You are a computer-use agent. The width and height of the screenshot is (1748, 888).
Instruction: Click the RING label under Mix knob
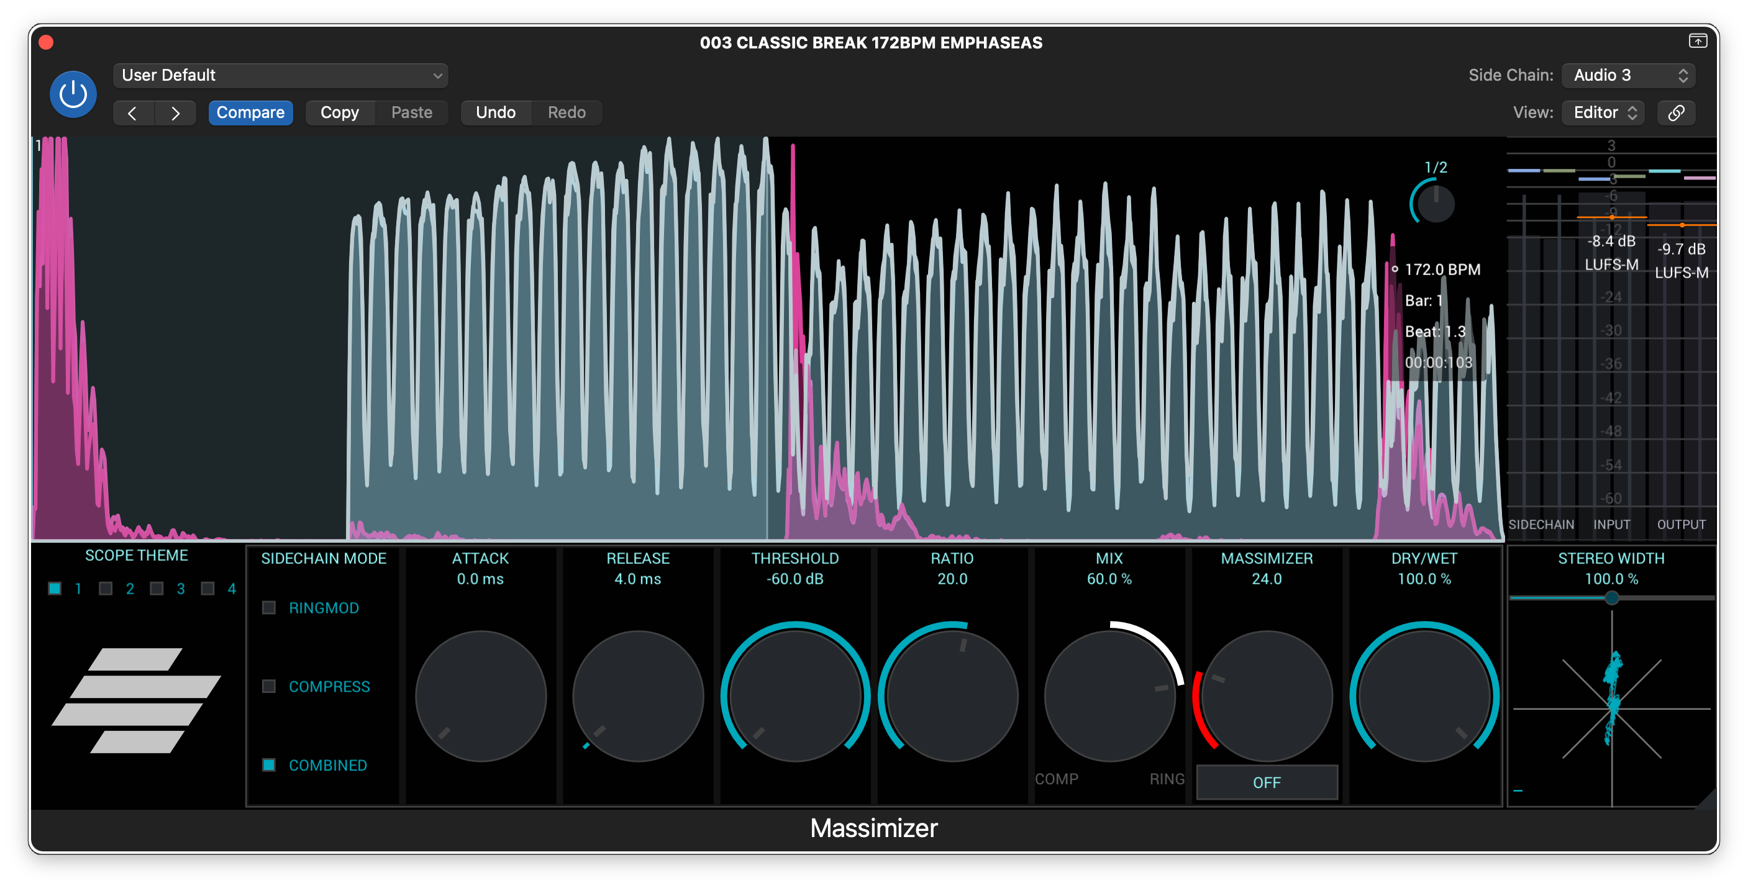coord(1167,779)
